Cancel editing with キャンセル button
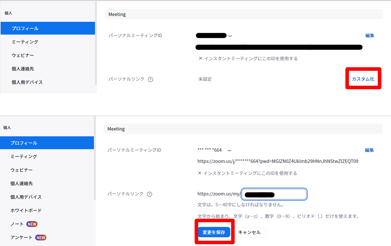The image size is (391, 246). tap(249, 232)
